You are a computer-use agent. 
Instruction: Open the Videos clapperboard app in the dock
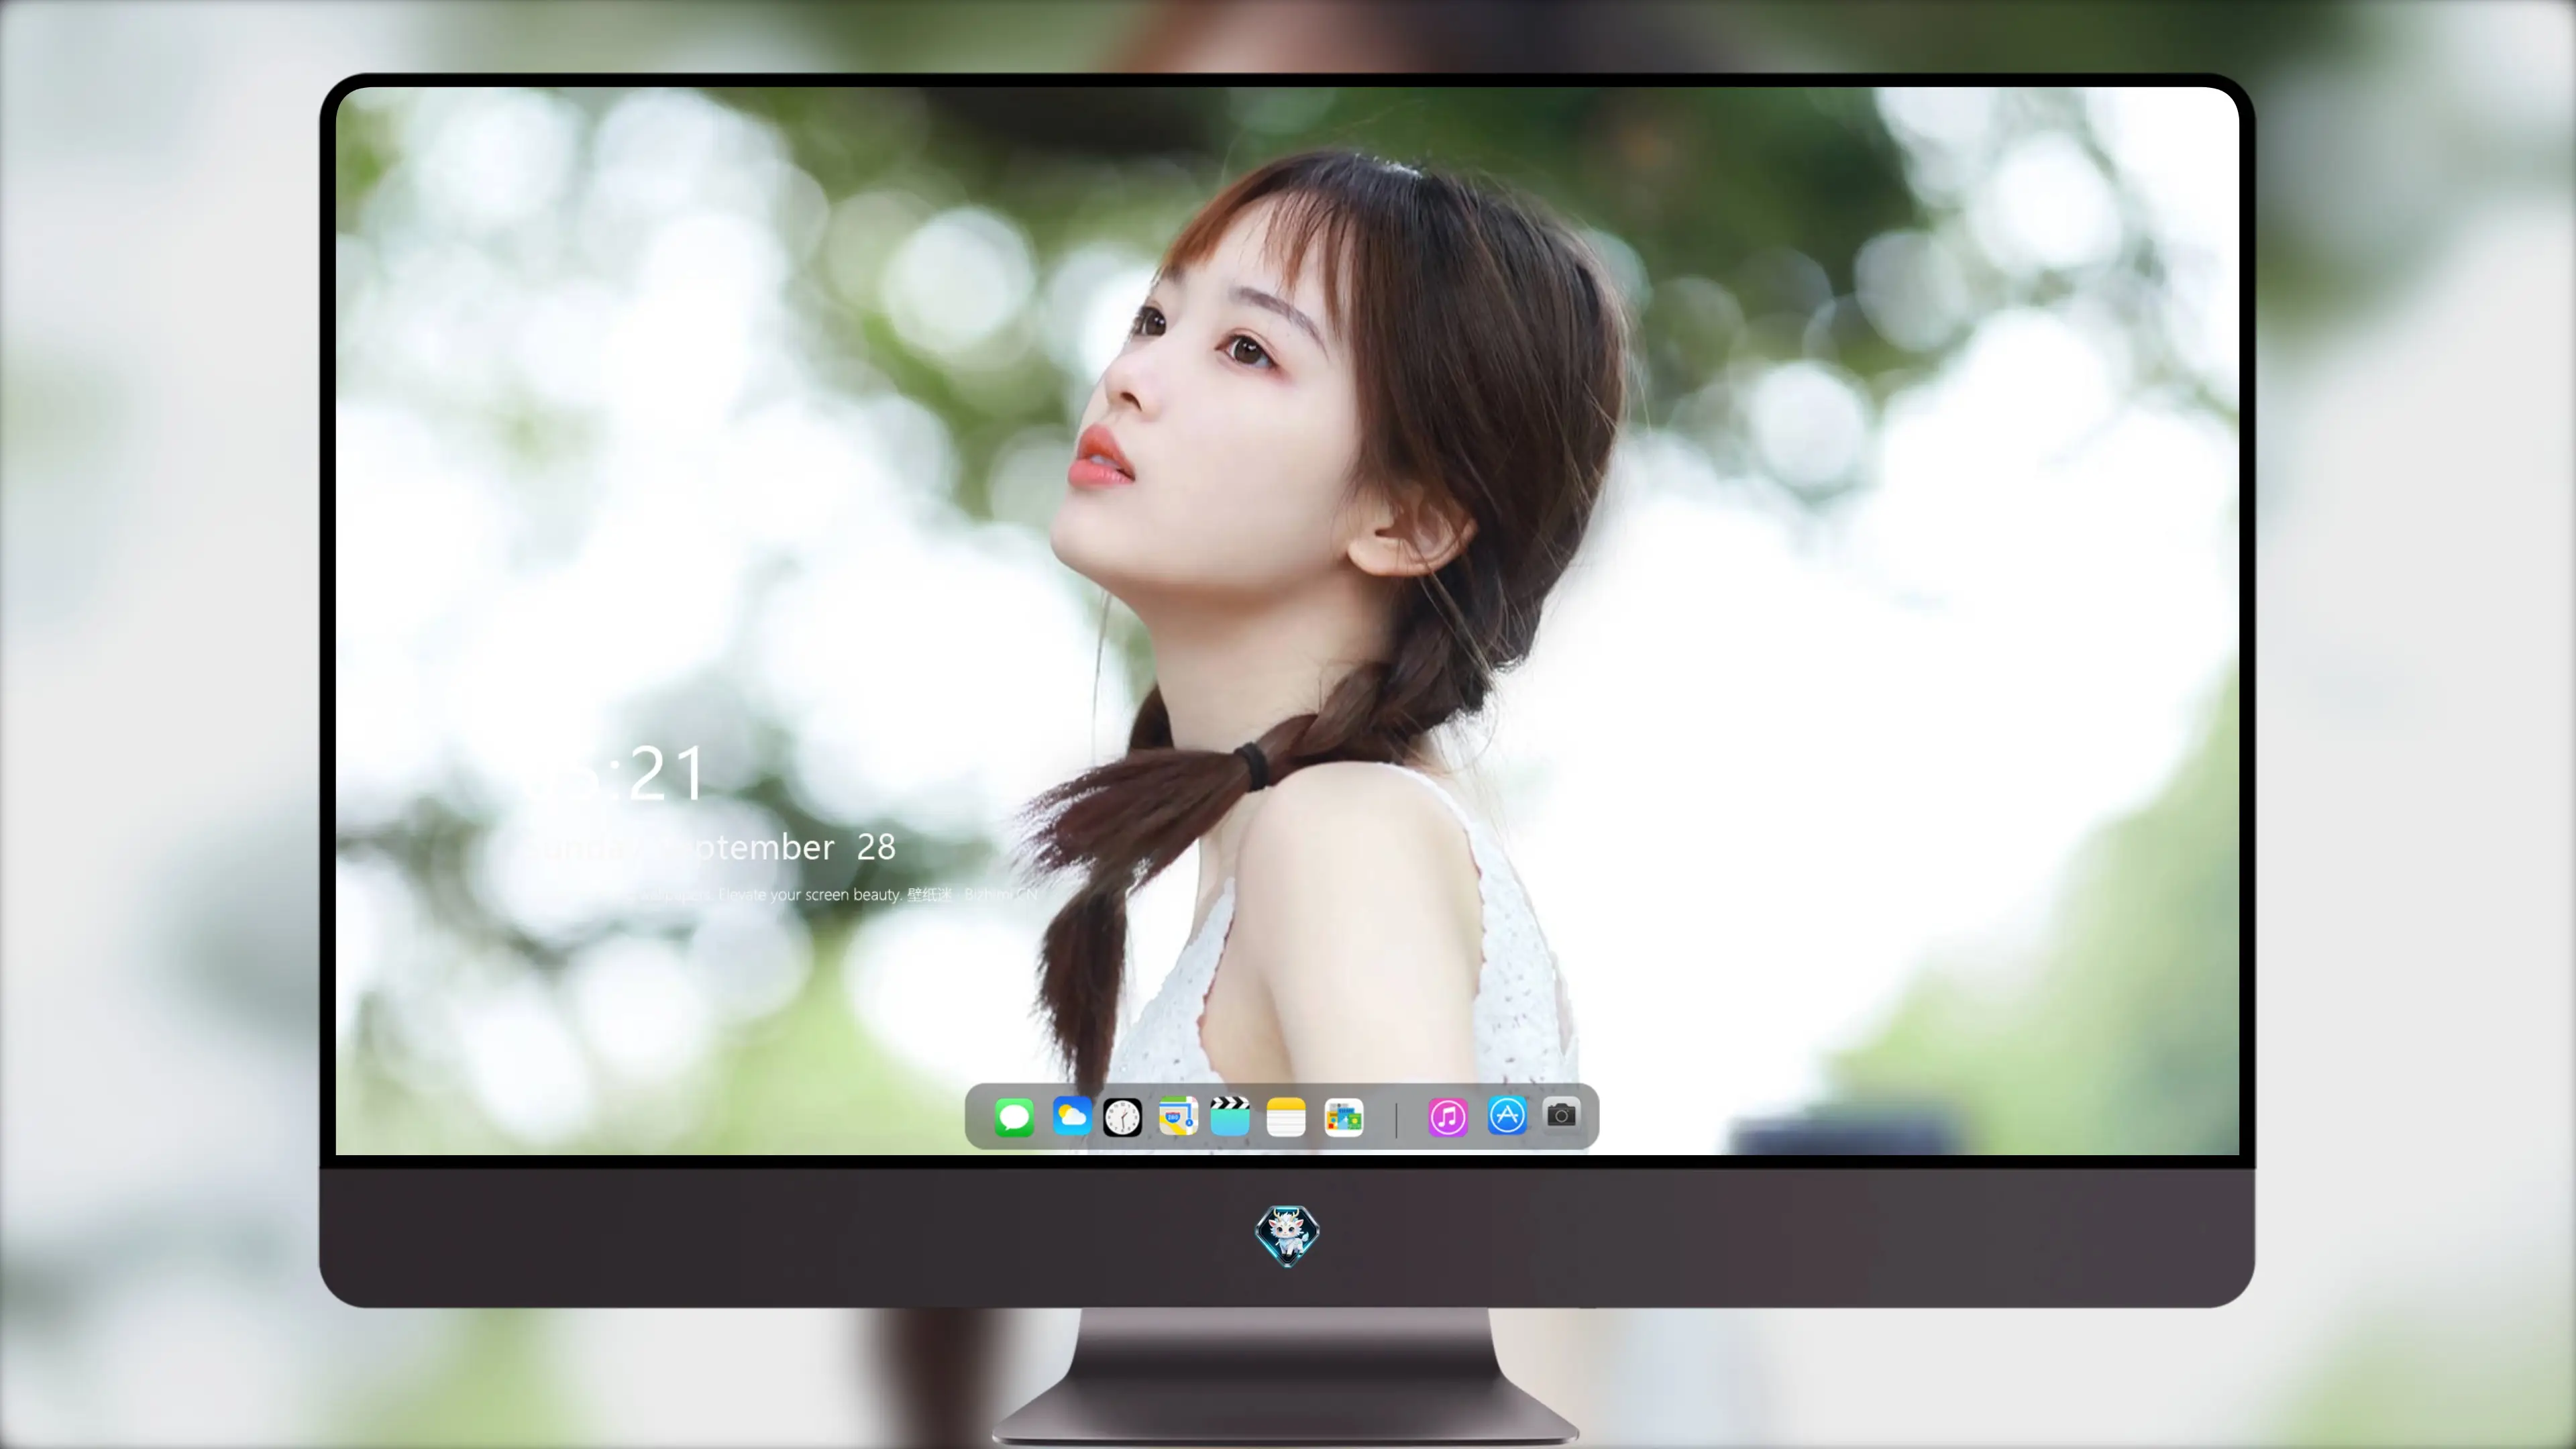tap(1230, 1117)
